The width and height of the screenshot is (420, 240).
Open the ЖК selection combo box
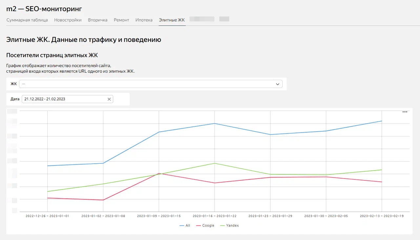[x=148, y=84]
